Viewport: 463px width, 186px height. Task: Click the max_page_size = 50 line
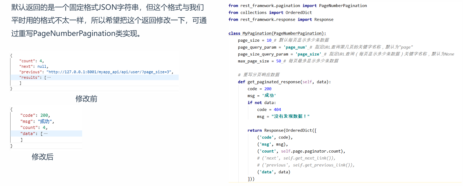[x=259, y=61]
